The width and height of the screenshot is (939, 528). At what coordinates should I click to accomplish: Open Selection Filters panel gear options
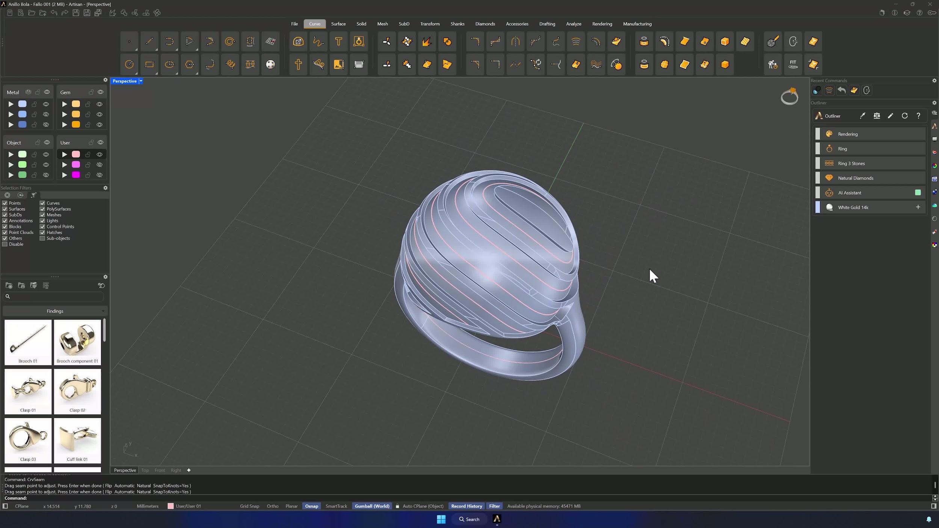(106, 188)
